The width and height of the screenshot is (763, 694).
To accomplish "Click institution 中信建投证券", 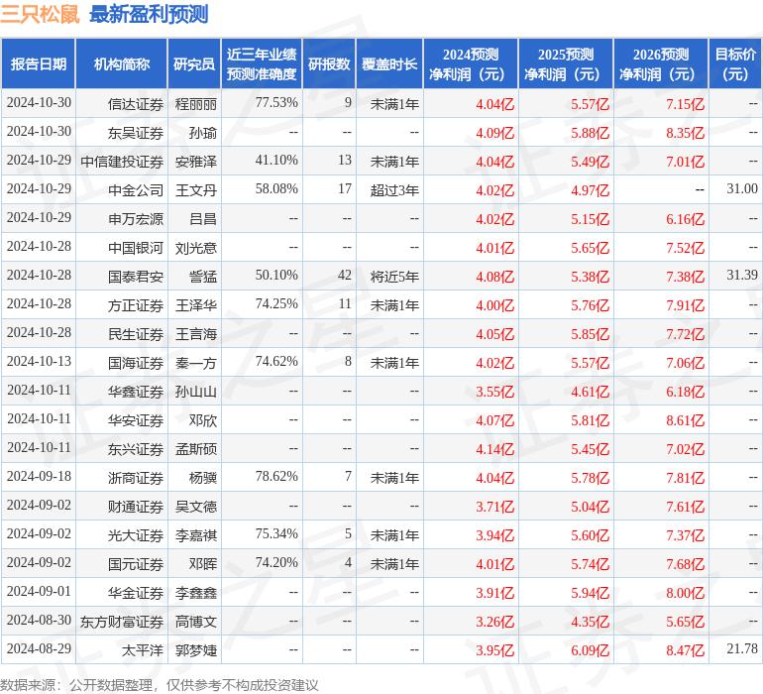I will pyautogui.click(x=122, y=162).
